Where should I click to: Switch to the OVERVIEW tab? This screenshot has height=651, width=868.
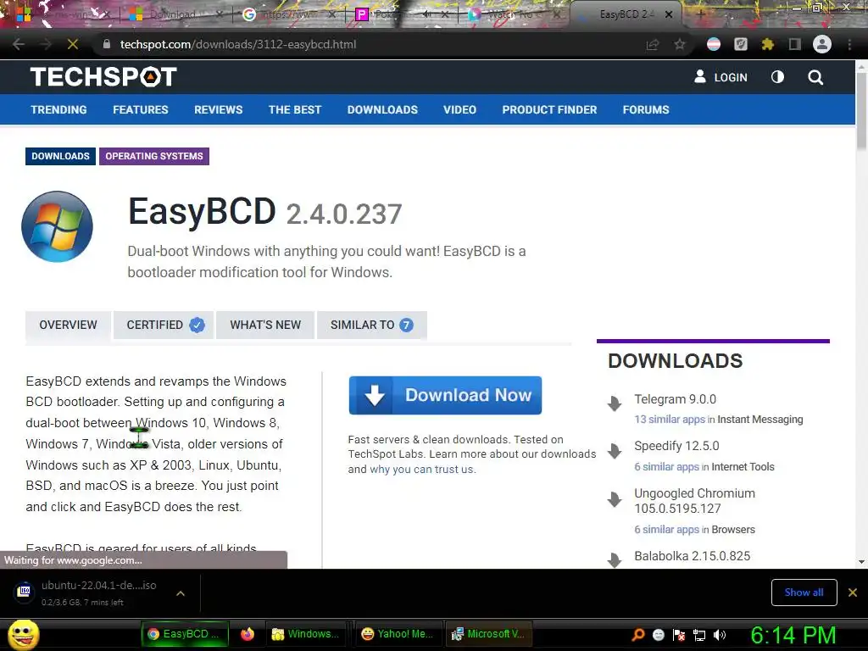tap(68, 325)
